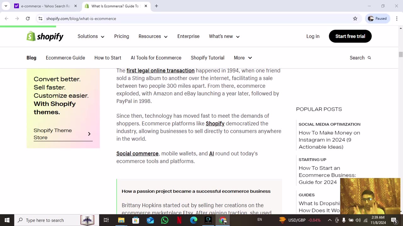Click passion project ecommerce business heading

click(x=196, y=191)
